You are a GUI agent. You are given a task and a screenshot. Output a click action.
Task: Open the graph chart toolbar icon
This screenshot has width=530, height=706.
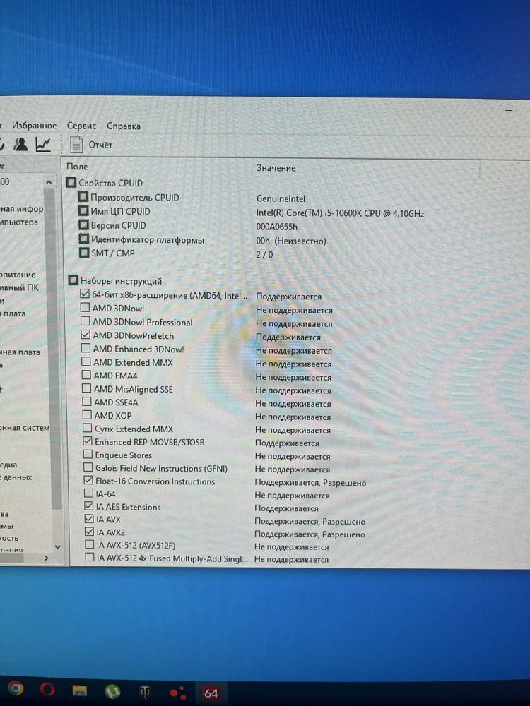click(43, 144)
